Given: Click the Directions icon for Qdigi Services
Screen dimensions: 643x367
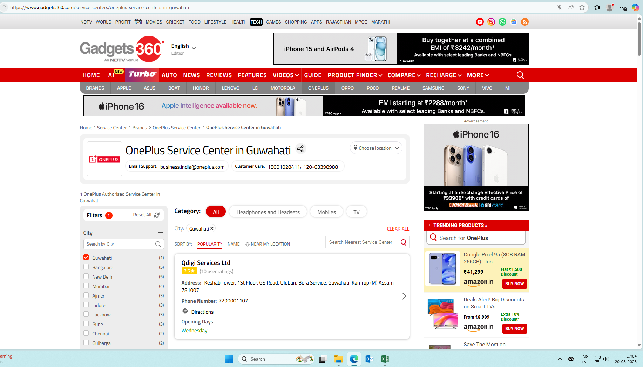Looking at the screenshot, I should 185,311.
